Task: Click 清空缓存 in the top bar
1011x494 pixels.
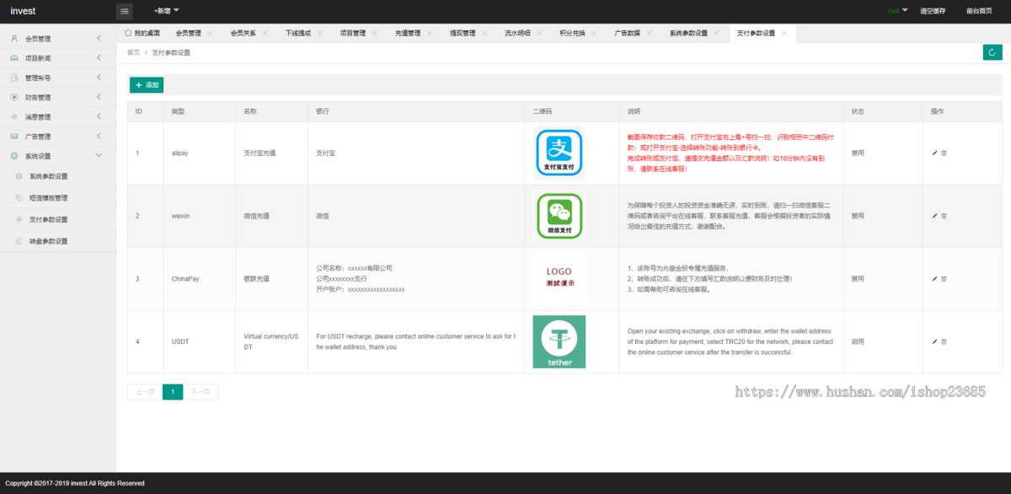Action: click(933, 11)
